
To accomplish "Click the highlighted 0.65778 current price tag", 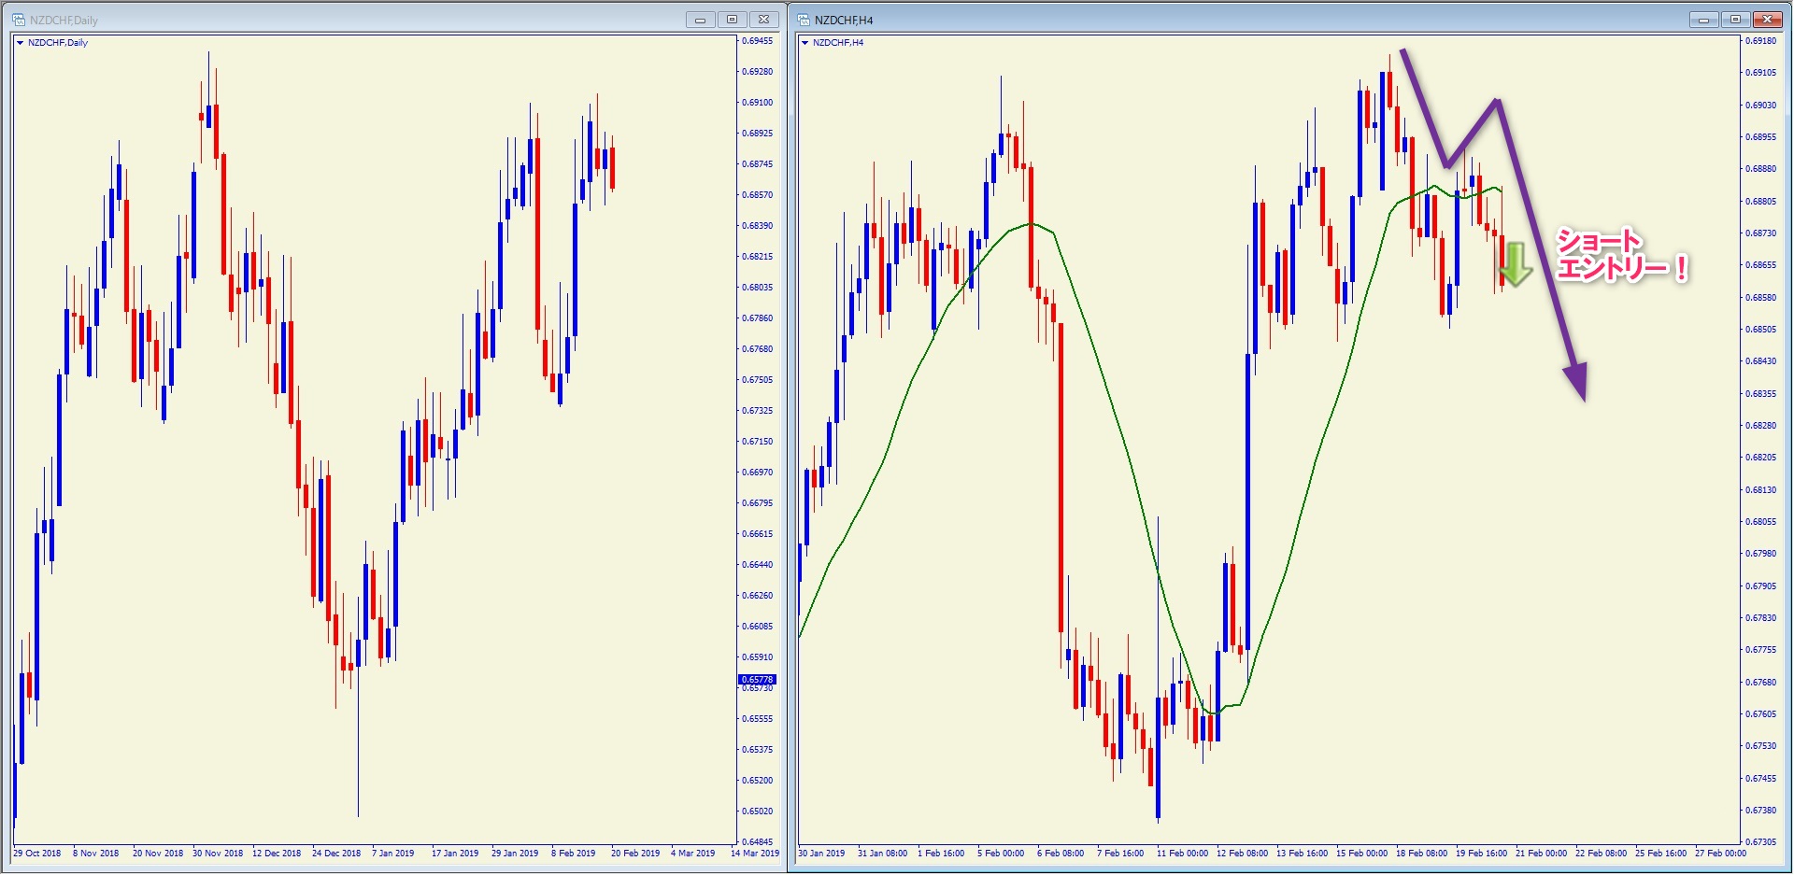I will click(757, 680).
